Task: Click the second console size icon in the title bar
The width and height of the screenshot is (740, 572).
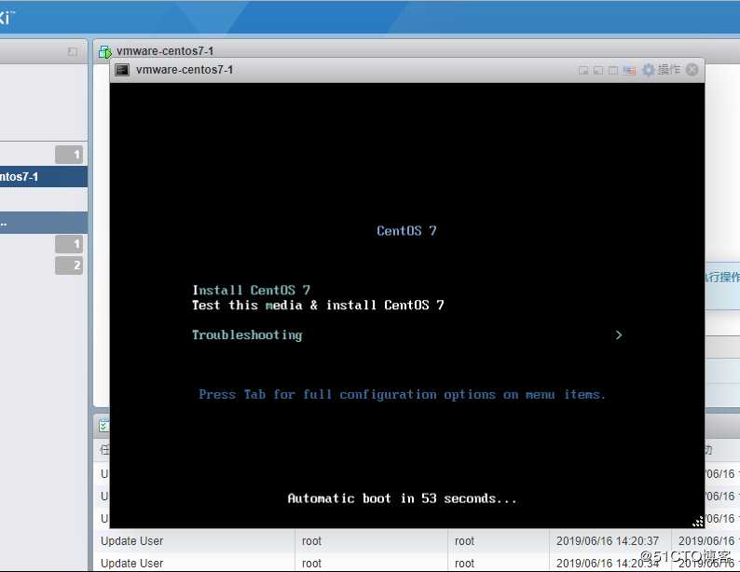Action: click(x=598, y=70)
